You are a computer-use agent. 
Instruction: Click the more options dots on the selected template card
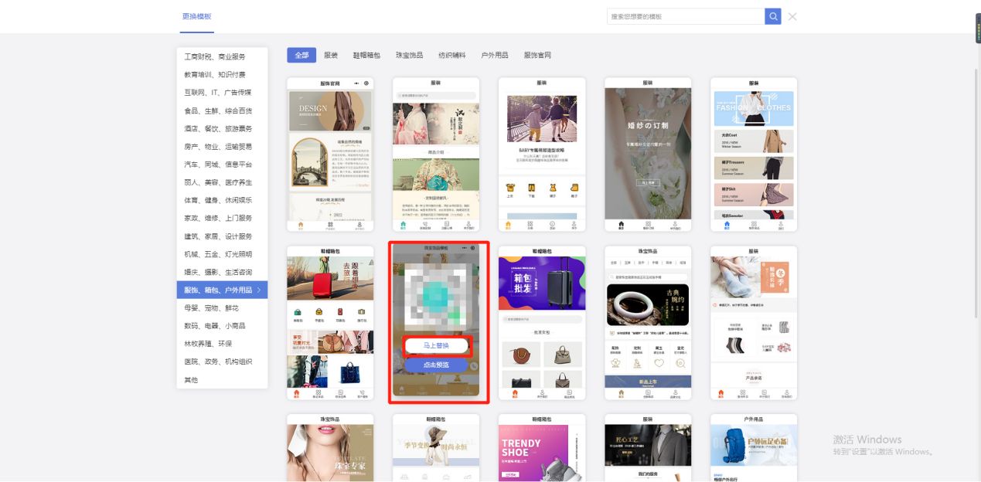[x=465, y=248]
